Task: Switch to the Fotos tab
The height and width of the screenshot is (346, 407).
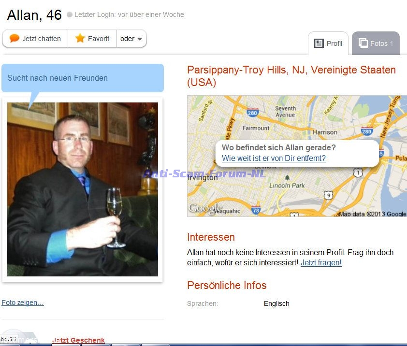Action: click(376, 43)
